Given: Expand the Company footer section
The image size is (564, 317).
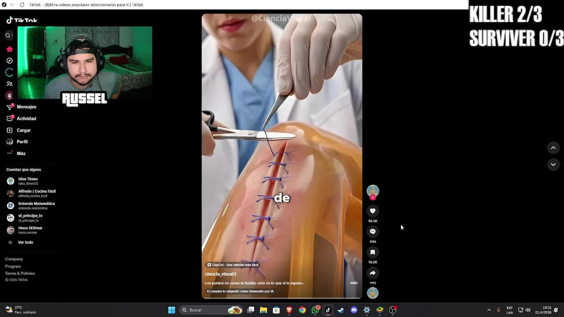Looking at the screenshot, I should [14, 259].
